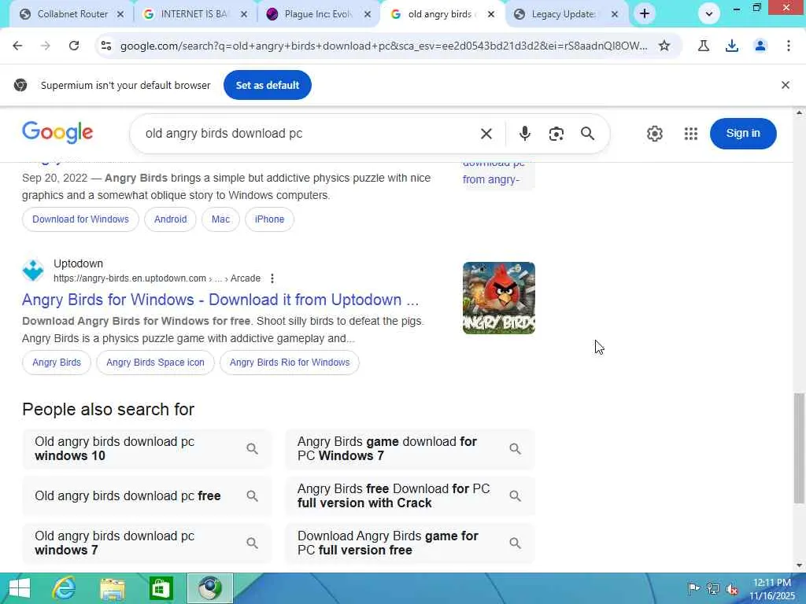This screenshot has width=806, height=604.
Task: Open the flask experiments icon
Action: point(704,46)
